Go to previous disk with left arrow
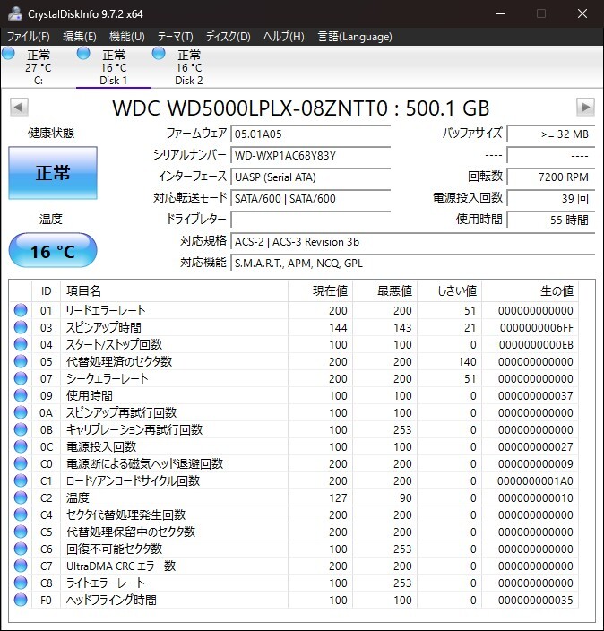This screenshot has width=604, height=631. coord(18,108)
